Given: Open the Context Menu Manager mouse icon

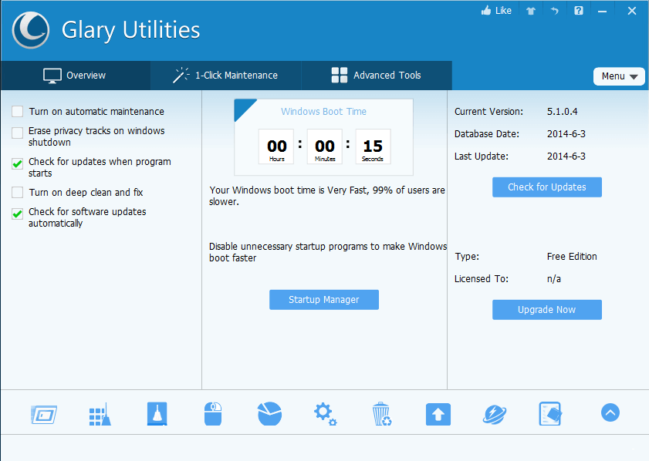Looking at the screenshot, I should [x=213, y=414].
